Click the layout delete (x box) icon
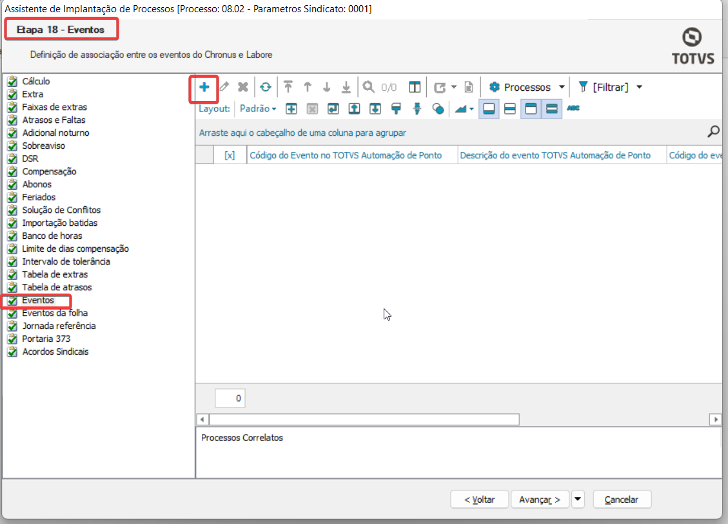This screenshot has height=524, width=728. coord(313,109)
